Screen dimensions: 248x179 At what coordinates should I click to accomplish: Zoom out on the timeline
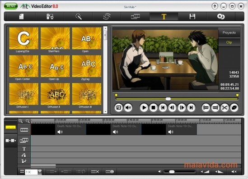[28, 121]
